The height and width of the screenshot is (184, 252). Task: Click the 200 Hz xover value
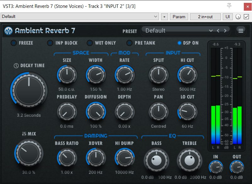96,172
